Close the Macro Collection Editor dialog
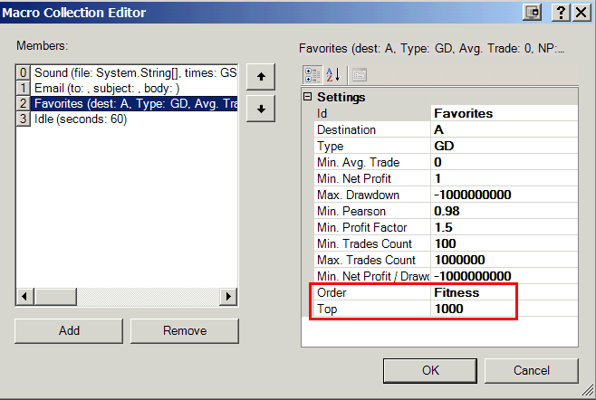The width and height of the screenshot is (596, 400). coord(582,13)
